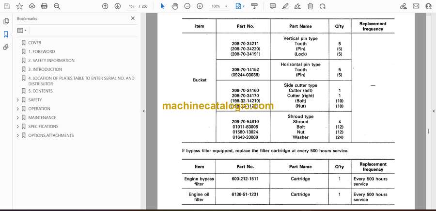436x211 pixels.
Task: Open the sign document tool
Action: click(x=297, y=6)
